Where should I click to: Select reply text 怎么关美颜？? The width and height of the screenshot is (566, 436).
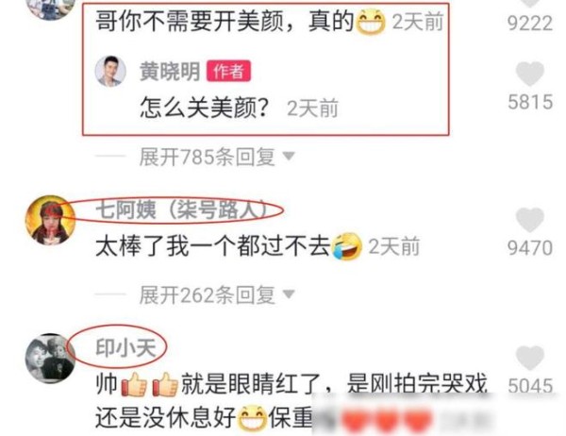point(205,108)
